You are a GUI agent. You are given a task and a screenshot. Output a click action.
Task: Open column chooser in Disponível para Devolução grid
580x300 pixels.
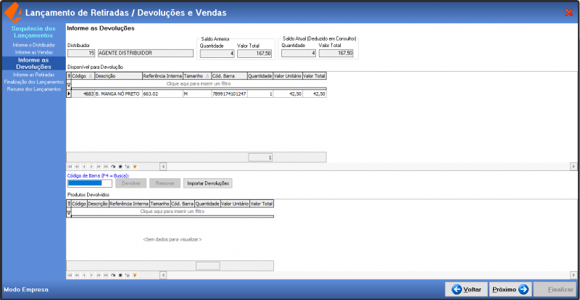click(x=69, y=75)
